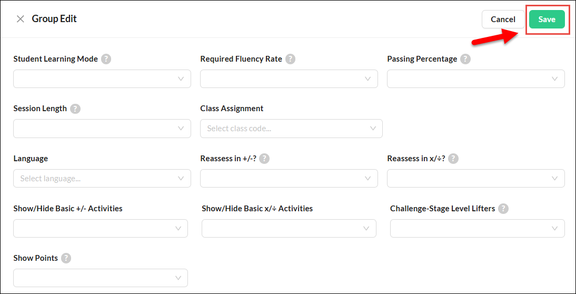Image resolution: width=576 pixels, height=294 pixels.
Task: Expand the Required Fluency Rate dropdown
Action: (x=289, y=79)
